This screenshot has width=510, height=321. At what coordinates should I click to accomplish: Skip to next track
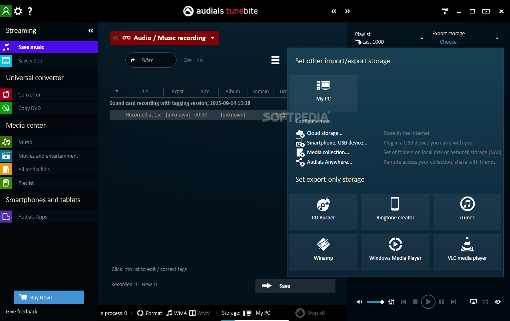click(x=453, y=302)
